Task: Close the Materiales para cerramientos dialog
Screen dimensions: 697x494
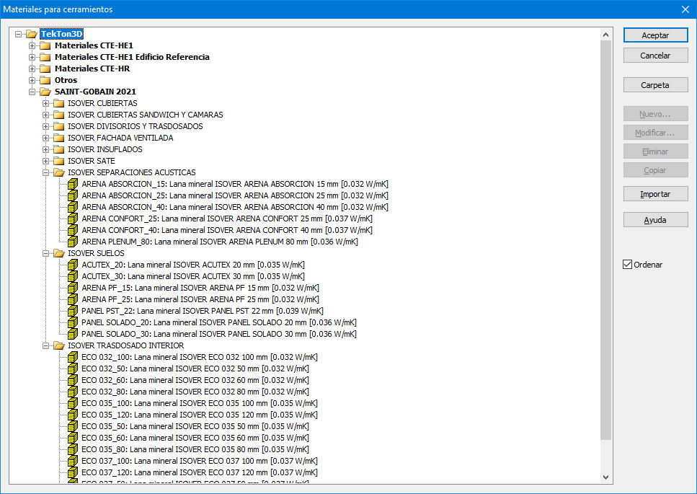Action: point(685,9)
